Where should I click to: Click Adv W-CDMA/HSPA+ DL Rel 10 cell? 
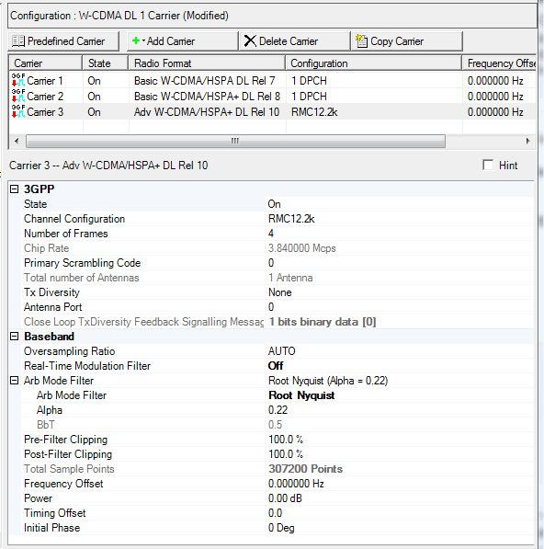click(207, 112)
